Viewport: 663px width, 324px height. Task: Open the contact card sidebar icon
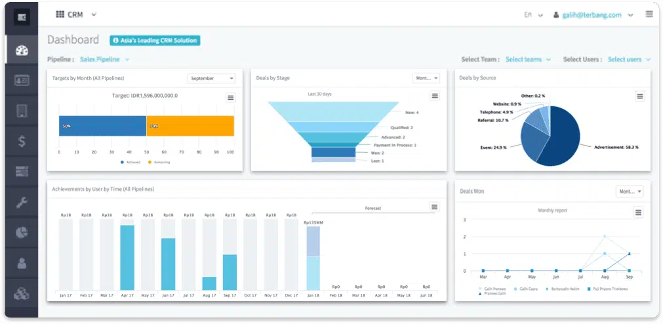[22, 81]
